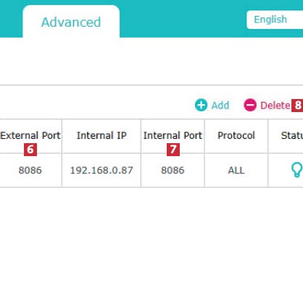303x287 pixels.
Task: Click the Internal IP column header
Action: (101, 135)
